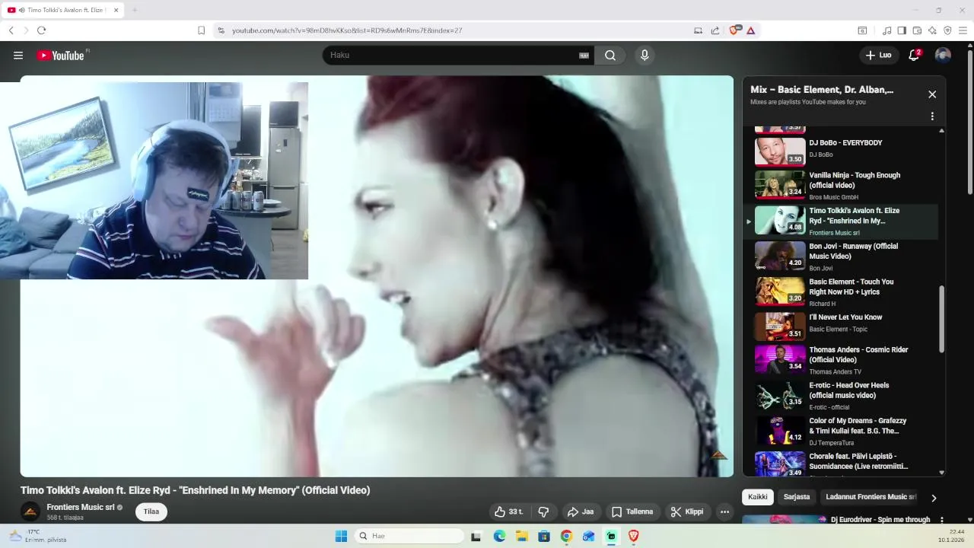Open Frontiers Music srl channel link
This screenshot has height=548, width=974.
[81, 507]
